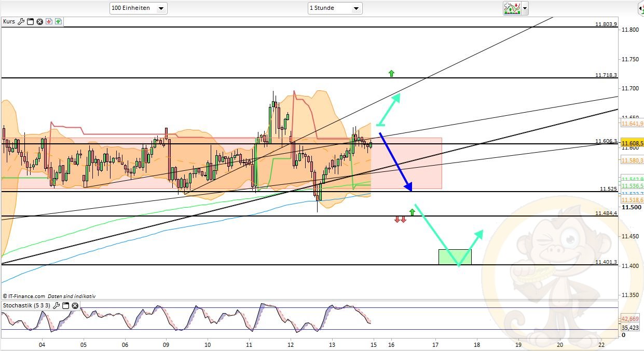Screen dimensions: 644x351
Task: Open settings wrench for Kurs panel
Action: point(21,22)
